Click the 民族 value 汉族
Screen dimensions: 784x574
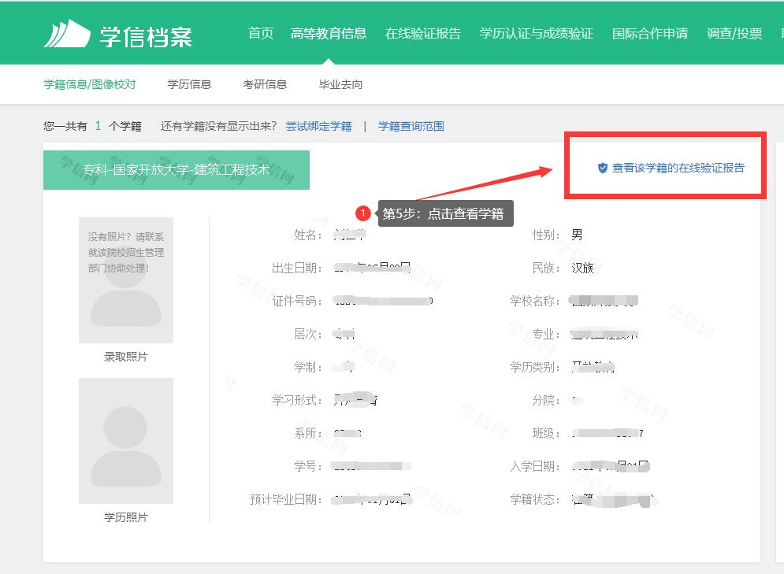[x=582, y=268]
